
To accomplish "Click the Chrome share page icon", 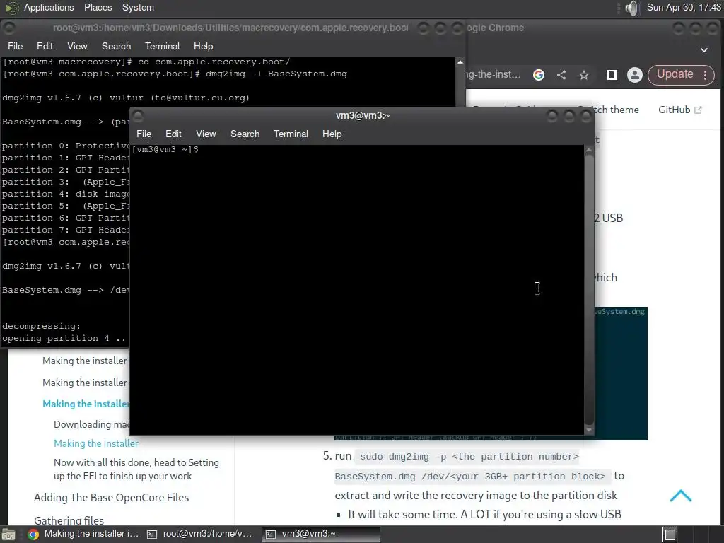I will coord(561,75).
